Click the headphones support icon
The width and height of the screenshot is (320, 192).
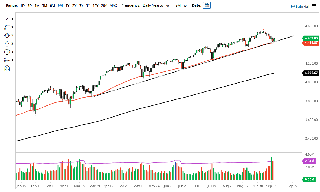tap(7, 68)
